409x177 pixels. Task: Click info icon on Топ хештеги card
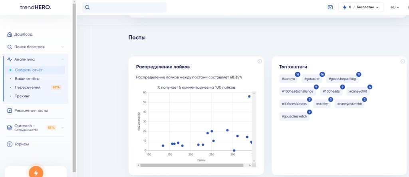tap(403, 62)
